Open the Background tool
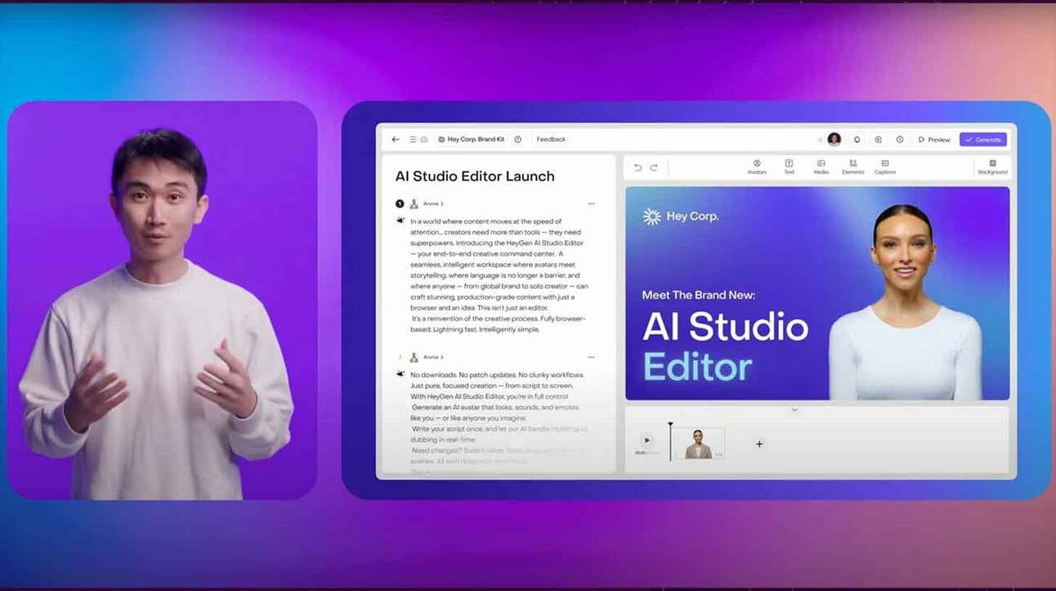The height and width of the screenshot is (591, 1056). click(993, 167)
